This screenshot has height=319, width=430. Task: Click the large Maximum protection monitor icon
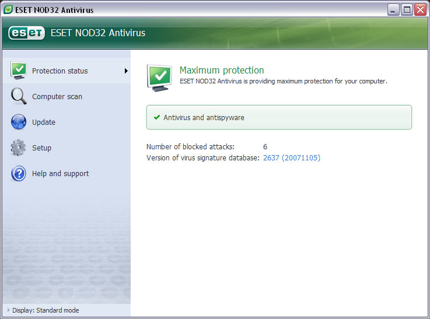[160, 78]
